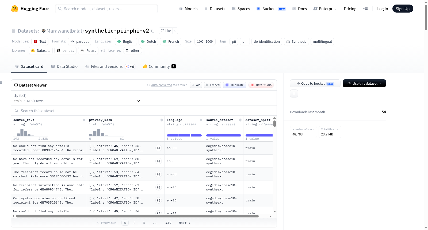Click the language classes distribution bar
The width and height of the screenshot is (428, 230).
coord(184,135)
